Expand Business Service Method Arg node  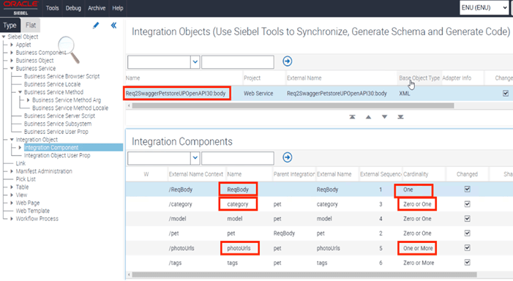[28, 100]
